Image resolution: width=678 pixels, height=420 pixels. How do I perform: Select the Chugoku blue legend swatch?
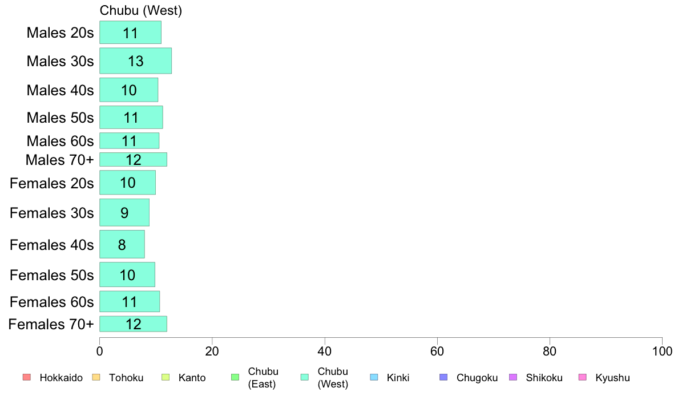click(x=443, y=377)
